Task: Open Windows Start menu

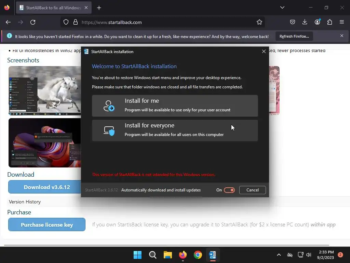Action: pos(137,255)
